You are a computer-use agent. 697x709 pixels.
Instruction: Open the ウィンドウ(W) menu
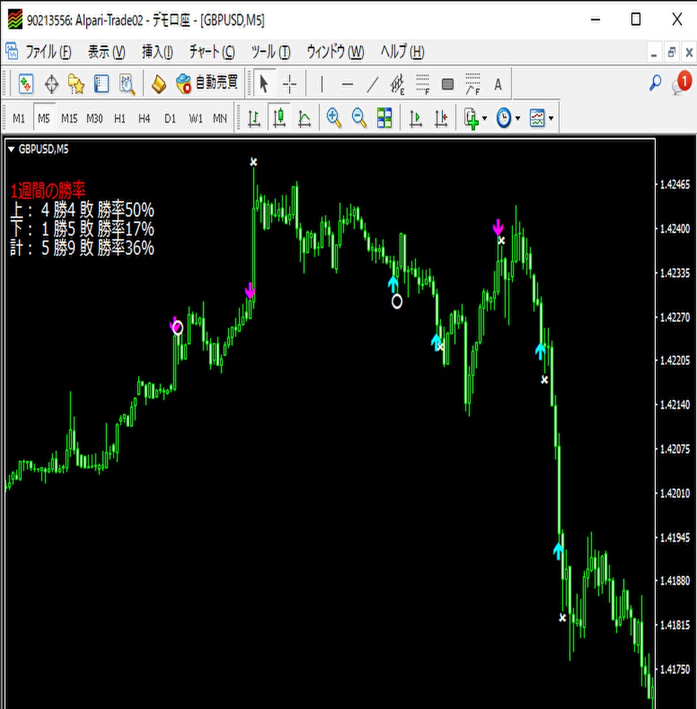point(335,52)
